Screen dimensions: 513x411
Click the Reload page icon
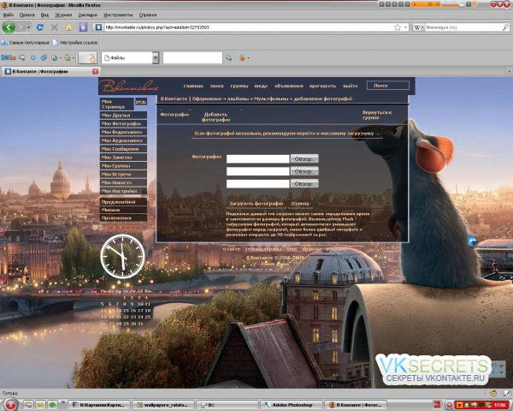[40, 27]
